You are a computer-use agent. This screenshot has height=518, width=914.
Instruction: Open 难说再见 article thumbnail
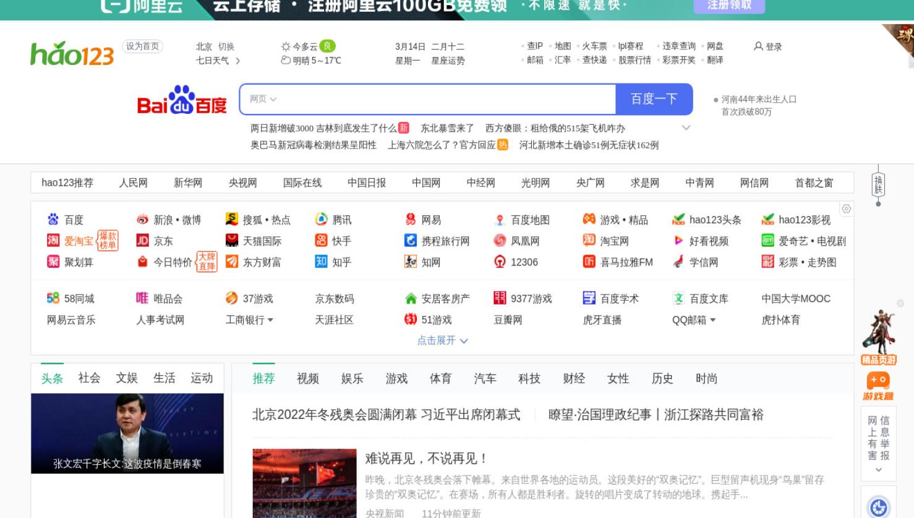click(x=304, y=483)
